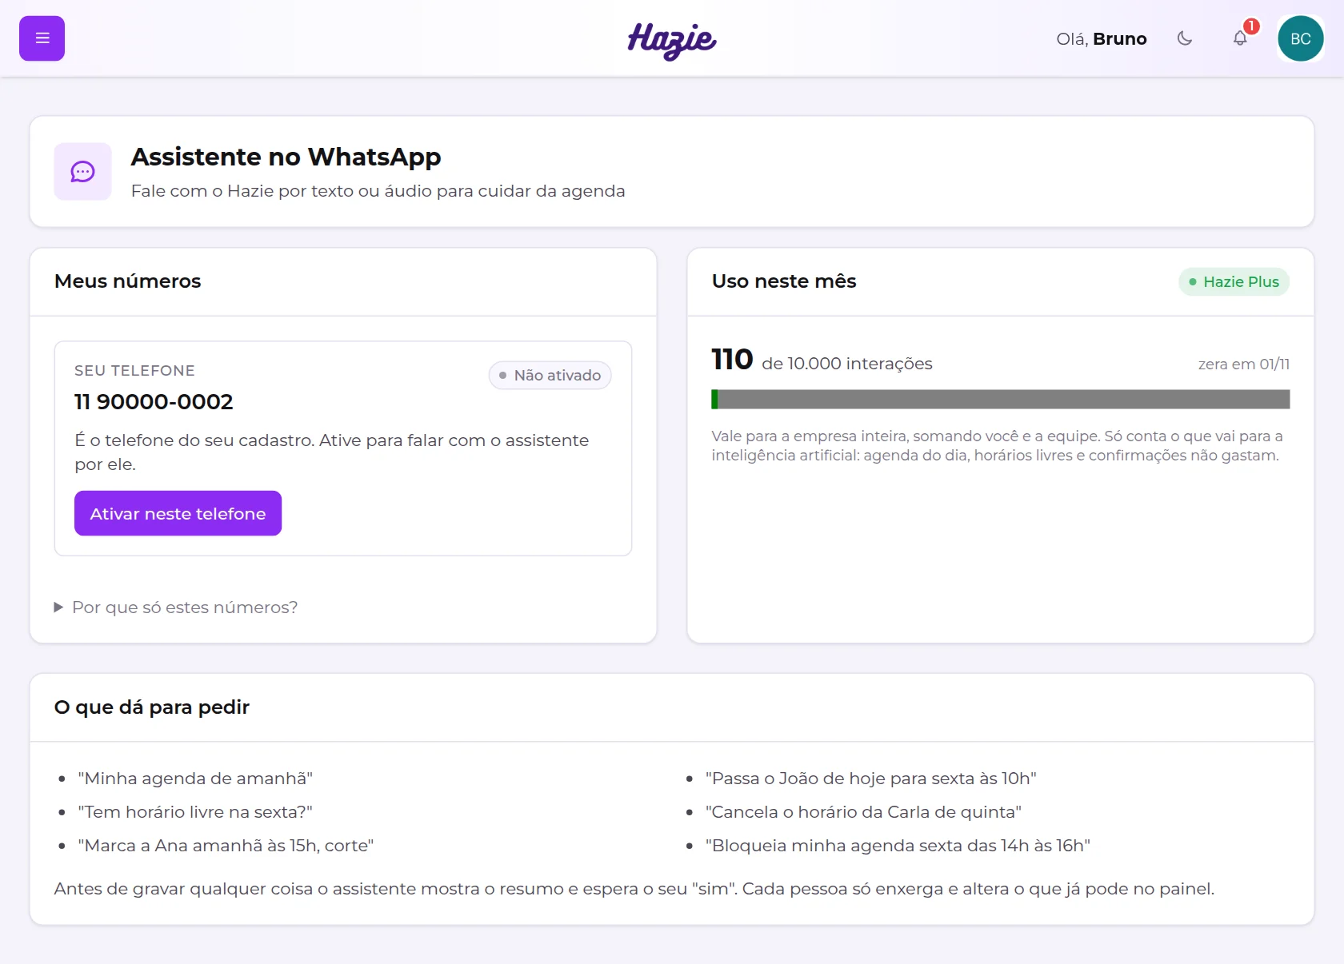This screenshot has width=1344, height=964.
Task: Select phone number 11 90000-0002
Action: point(154,402)
